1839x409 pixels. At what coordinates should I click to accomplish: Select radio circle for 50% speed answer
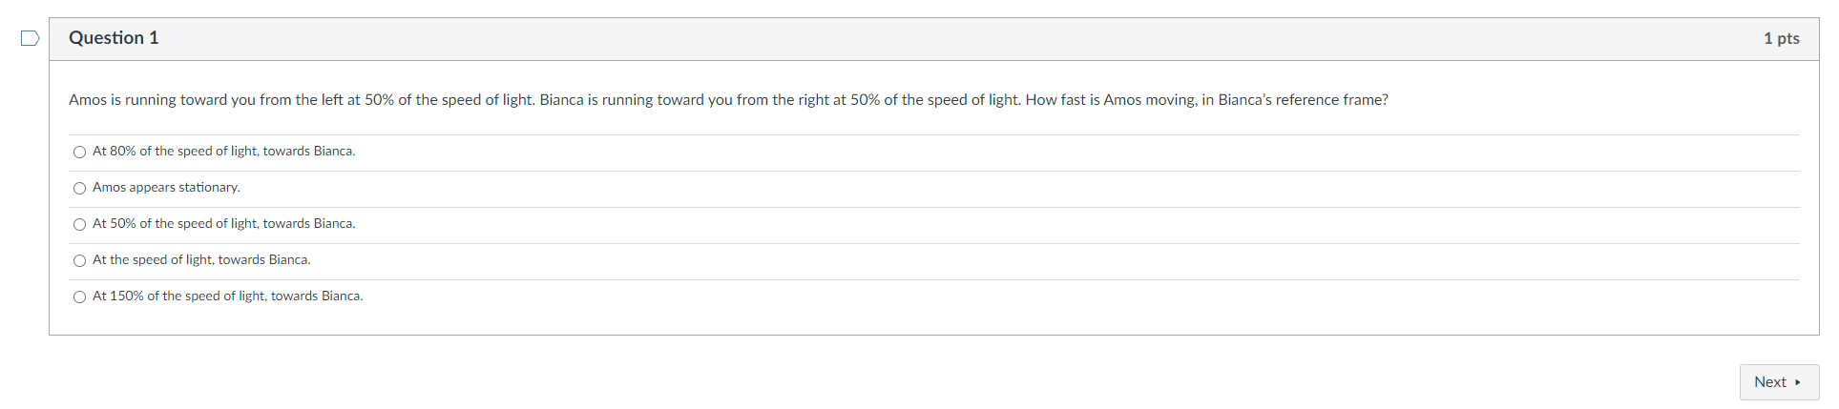(79, 224)
